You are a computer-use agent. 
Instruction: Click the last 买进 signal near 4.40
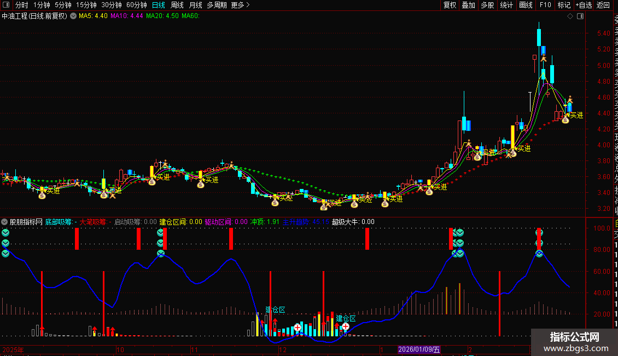pos(576,115)
